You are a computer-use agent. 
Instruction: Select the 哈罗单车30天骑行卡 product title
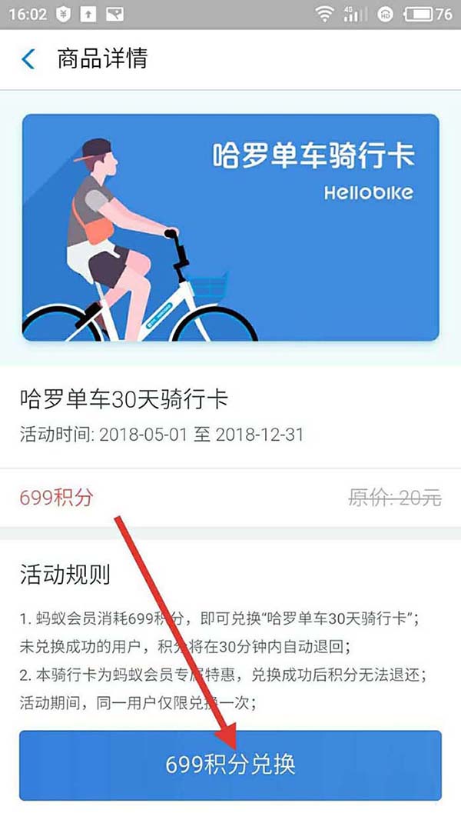tap(124, 400)
